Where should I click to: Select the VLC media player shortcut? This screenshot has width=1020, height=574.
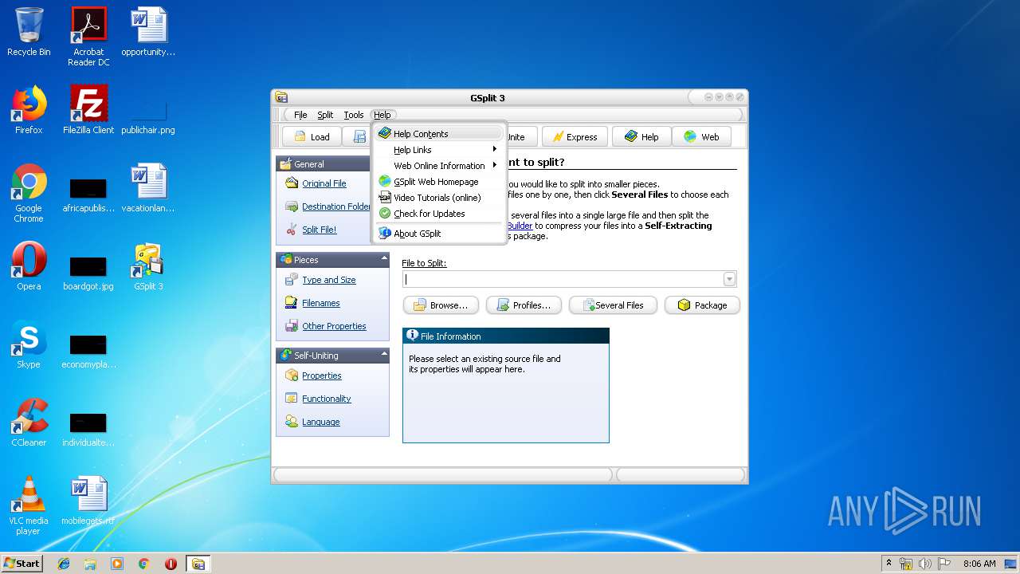tap(29, 505)
